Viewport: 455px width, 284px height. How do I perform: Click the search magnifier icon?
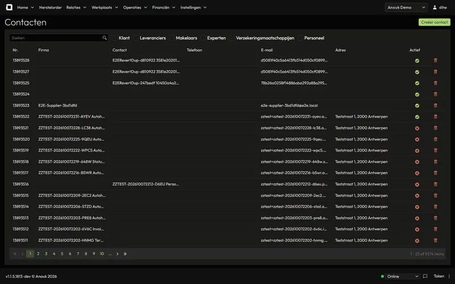(105, 37)
